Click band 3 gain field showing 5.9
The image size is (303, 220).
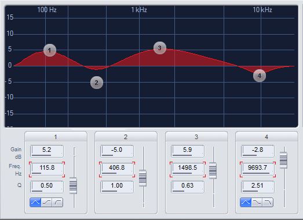pyautogui.click(x=188, y=151)
